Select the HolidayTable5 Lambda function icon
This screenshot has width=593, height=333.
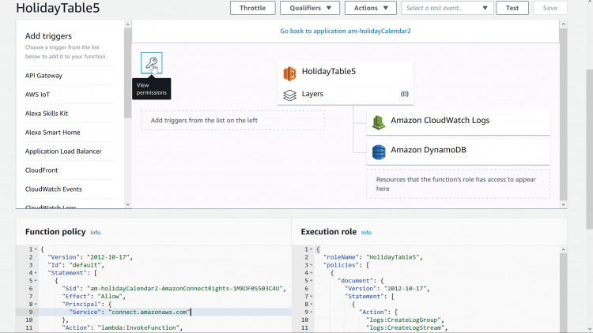click(290, 72)
